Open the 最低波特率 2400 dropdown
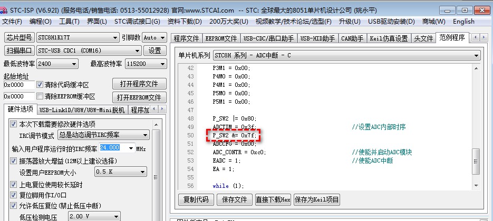The image size is (493, 221). 57,64
